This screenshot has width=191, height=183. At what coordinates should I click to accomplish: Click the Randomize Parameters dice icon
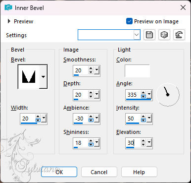(164, 35)
